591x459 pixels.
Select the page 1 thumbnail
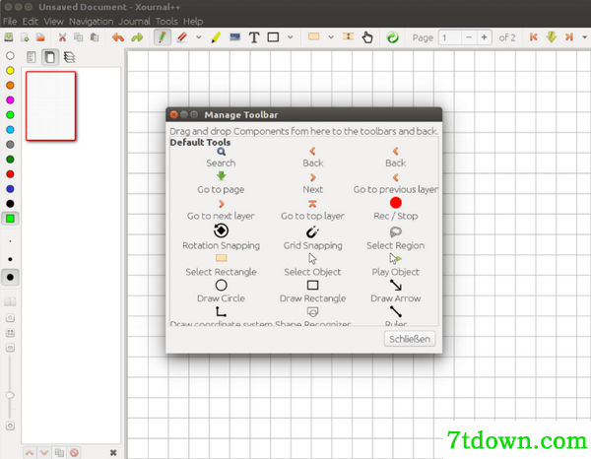[51, 106]
